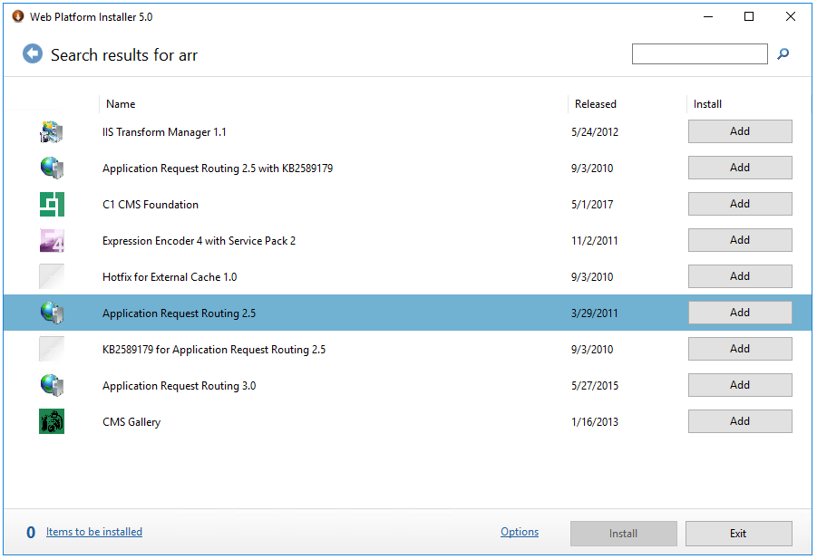Click the Application Request Routing 3.0 globe icon
This screenshot has width=817, height=559.
coord(52,385)
